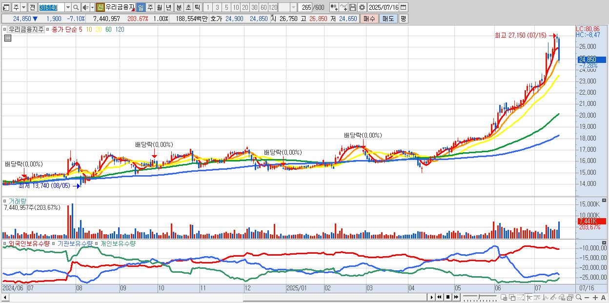Click the 종가 단순 moving average label
Screen dimensions: 609x303
[64, 29]
